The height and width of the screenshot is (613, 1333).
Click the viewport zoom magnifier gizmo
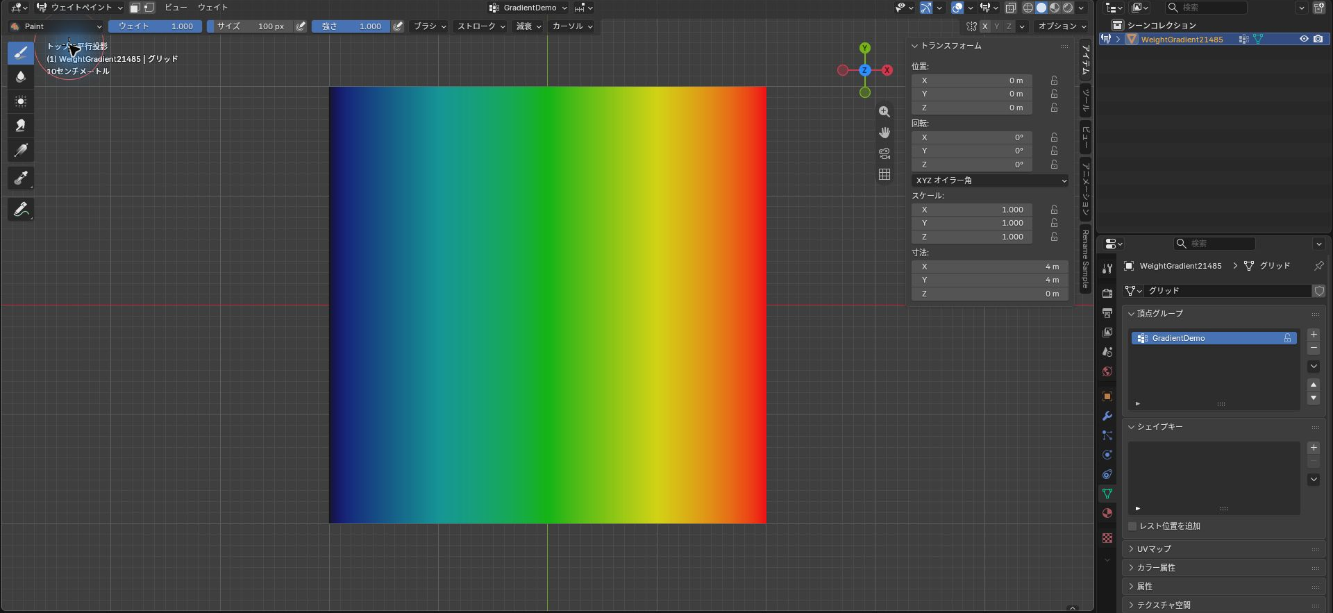[x=885, y=112]
